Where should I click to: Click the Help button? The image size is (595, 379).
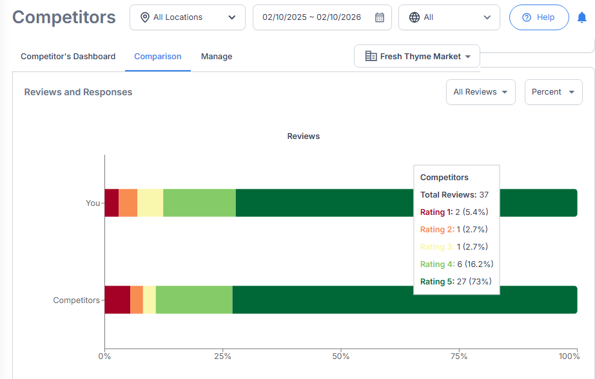click(x=539, y=17)
